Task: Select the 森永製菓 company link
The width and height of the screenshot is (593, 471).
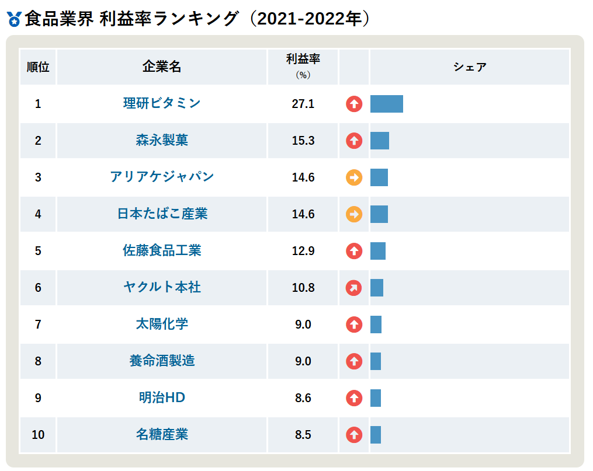Action: coord(161,141)
